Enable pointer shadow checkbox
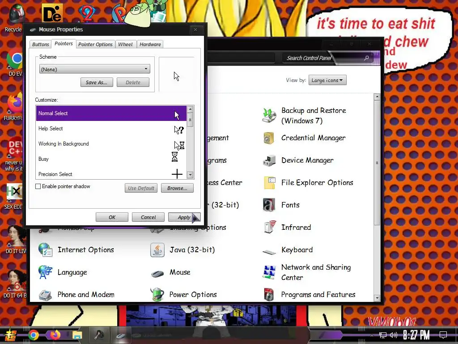This screenshot has width=458, height=344. [x=38, y=186]
